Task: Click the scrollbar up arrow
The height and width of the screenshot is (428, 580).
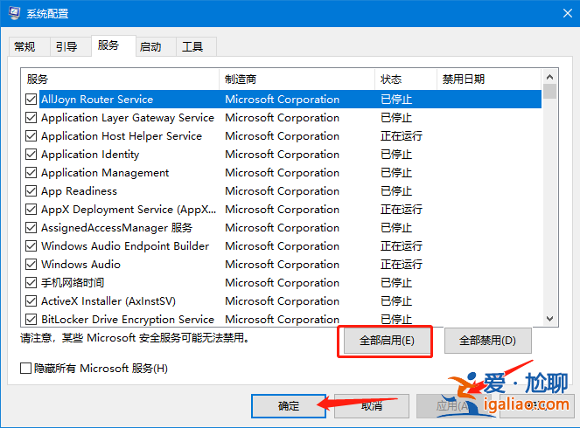Action: 549,77
